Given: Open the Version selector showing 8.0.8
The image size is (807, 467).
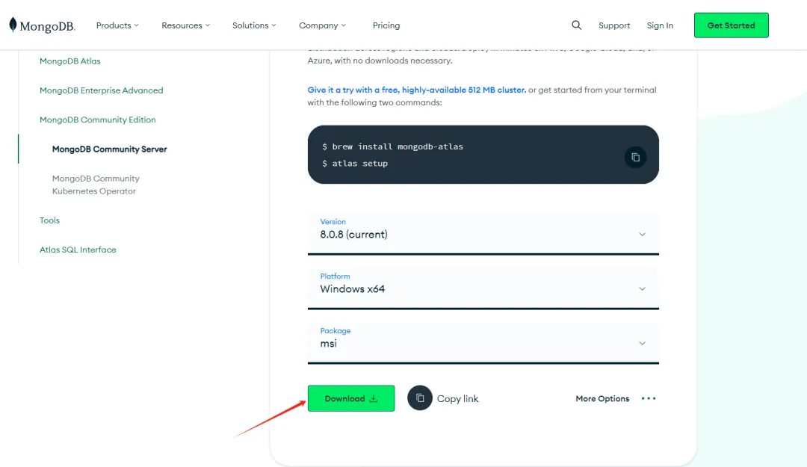Looking at the screenshot, I should (483, 234).
